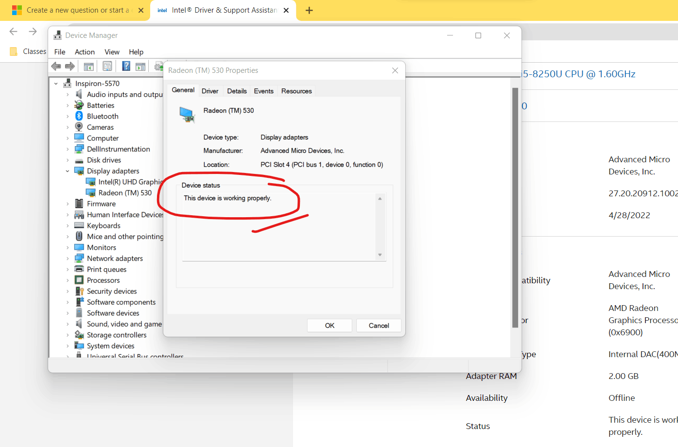Collapse the Inspiron-5570 root node
Image resolution: width=678 pixels, height=447 pixels.
[x=56, y=84]
